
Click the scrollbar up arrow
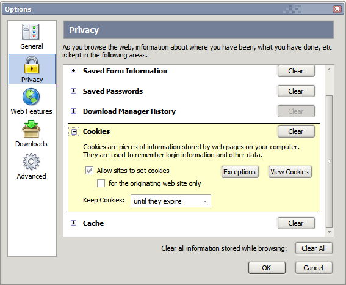329,70
